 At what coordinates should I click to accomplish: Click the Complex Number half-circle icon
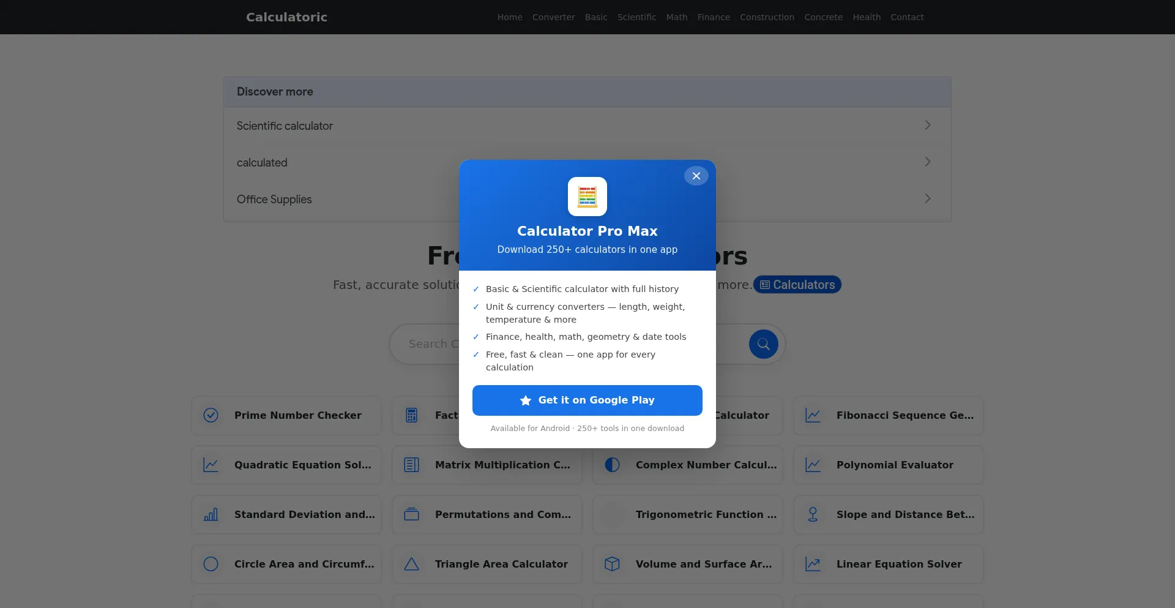tap(613, 465)
